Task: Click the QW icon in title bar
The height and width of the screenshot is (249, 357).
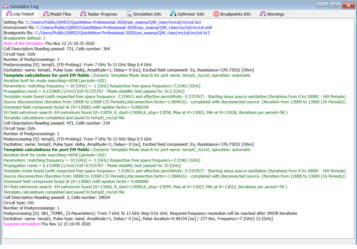Action: [5, 6]
